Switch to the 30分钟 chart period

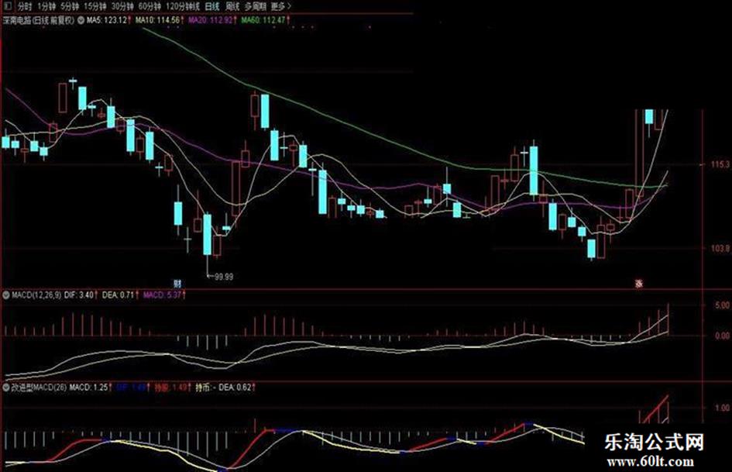(122, 6)
